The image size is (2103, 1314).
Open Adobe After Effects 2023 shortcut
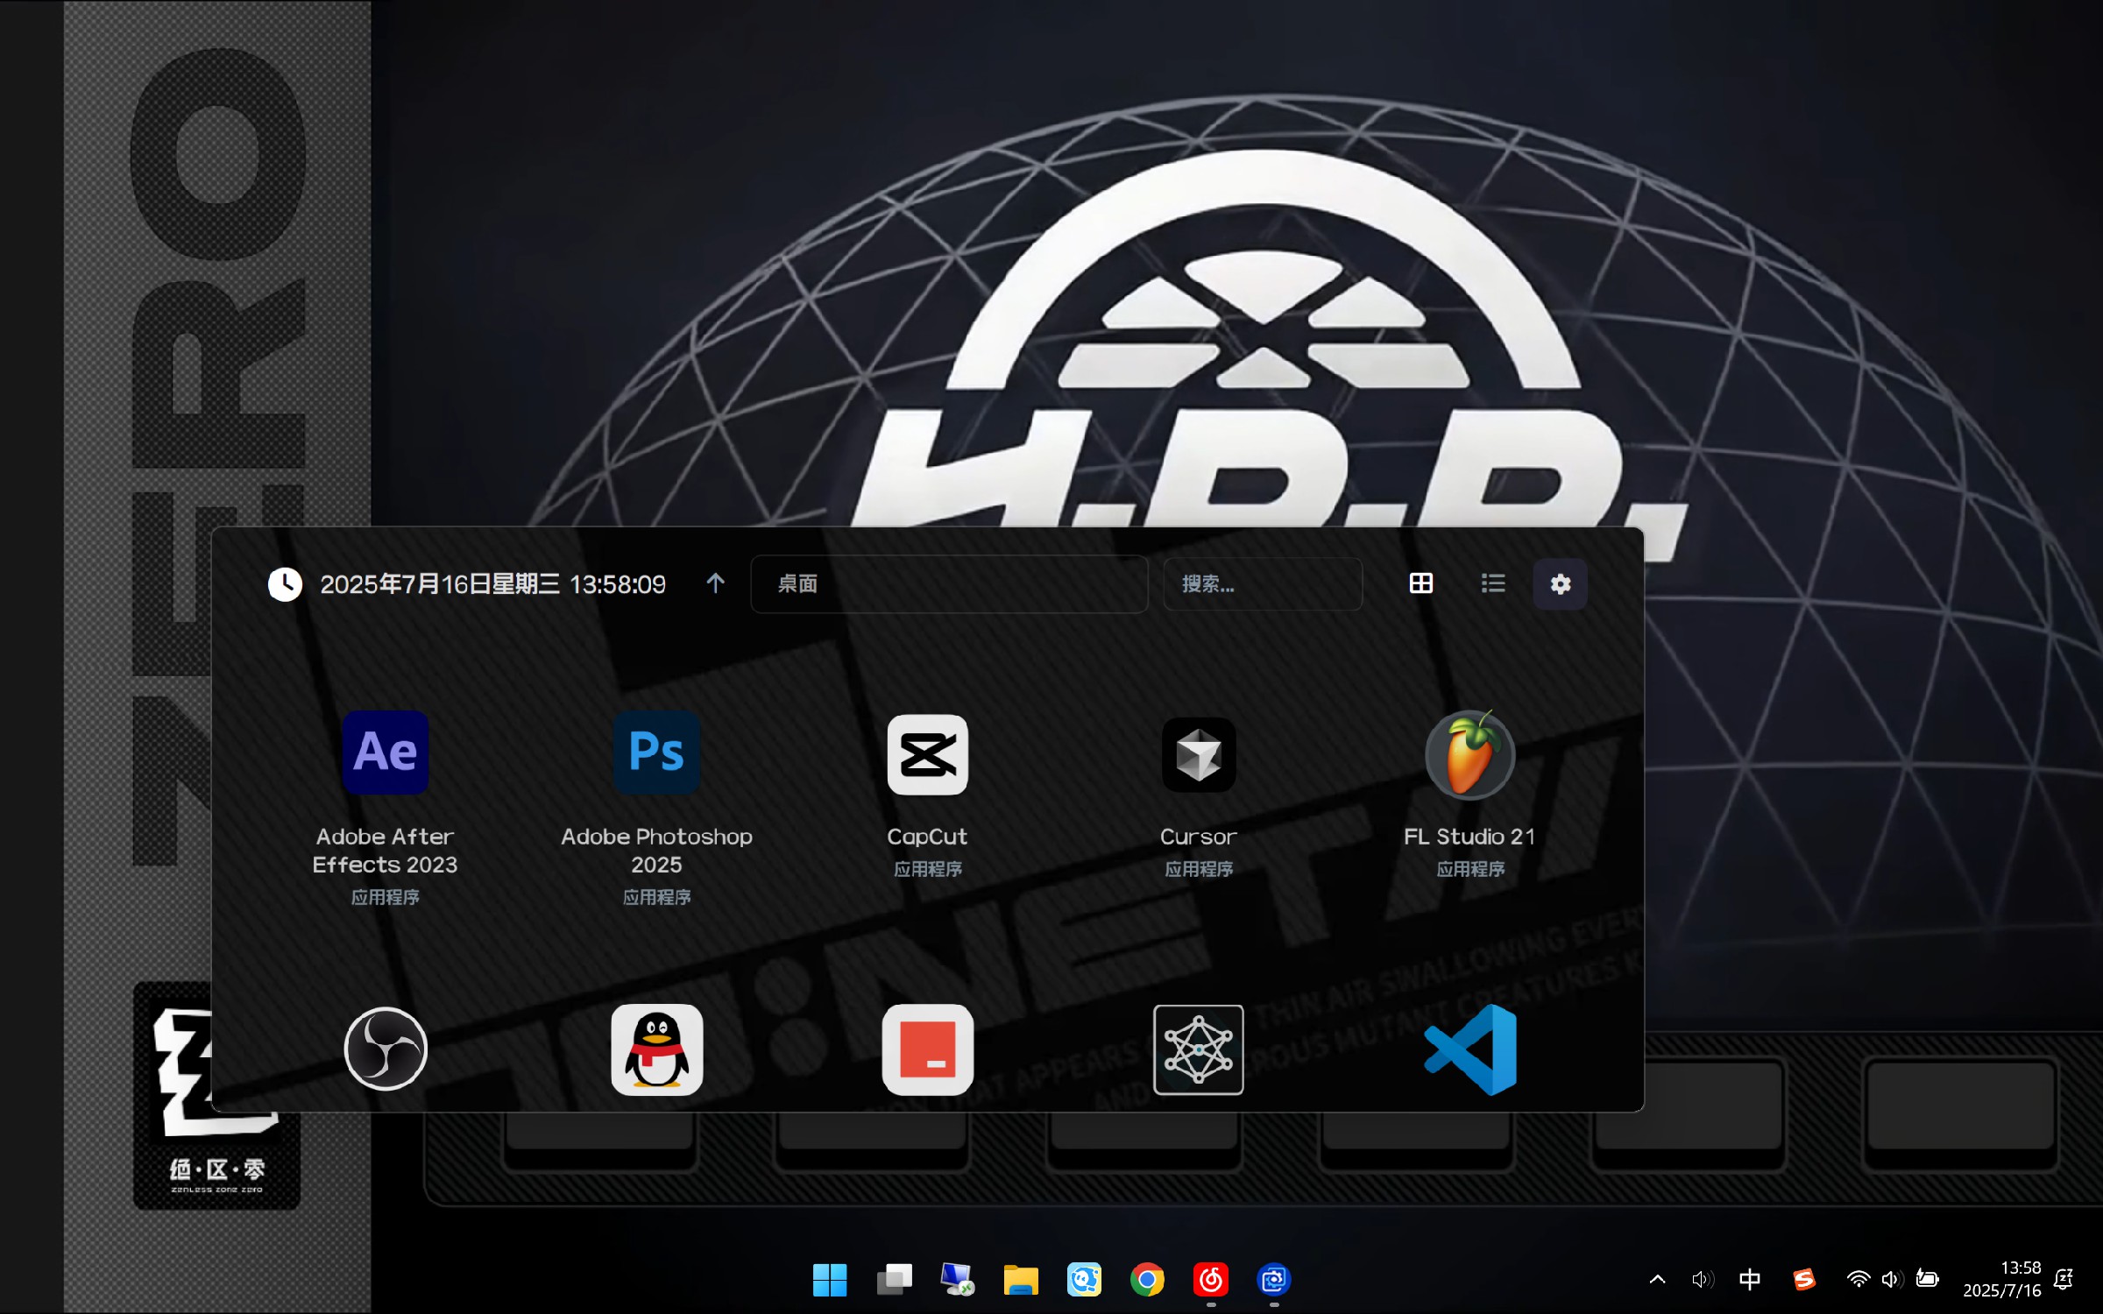(x=386, y=752)
